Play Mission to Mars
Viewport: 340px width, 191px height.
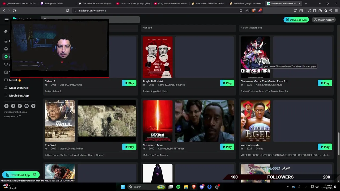(227, 147)
